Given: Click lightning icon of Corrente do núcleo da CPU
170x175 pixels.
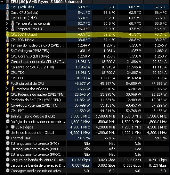Looking at the screenshot, I should [x=7, y=62].
